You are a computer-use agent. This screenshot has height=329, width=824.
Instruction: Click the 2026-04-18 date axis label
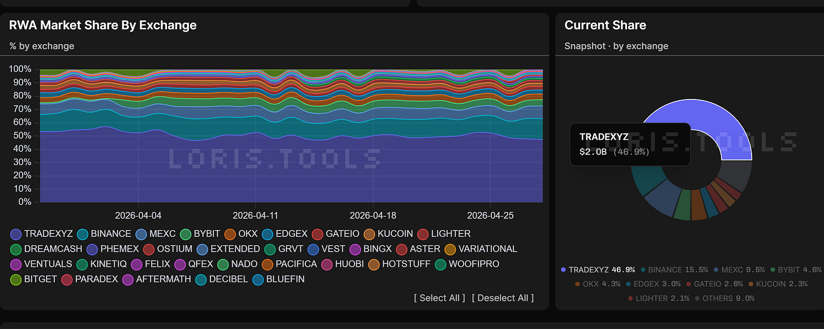[373, 215]
